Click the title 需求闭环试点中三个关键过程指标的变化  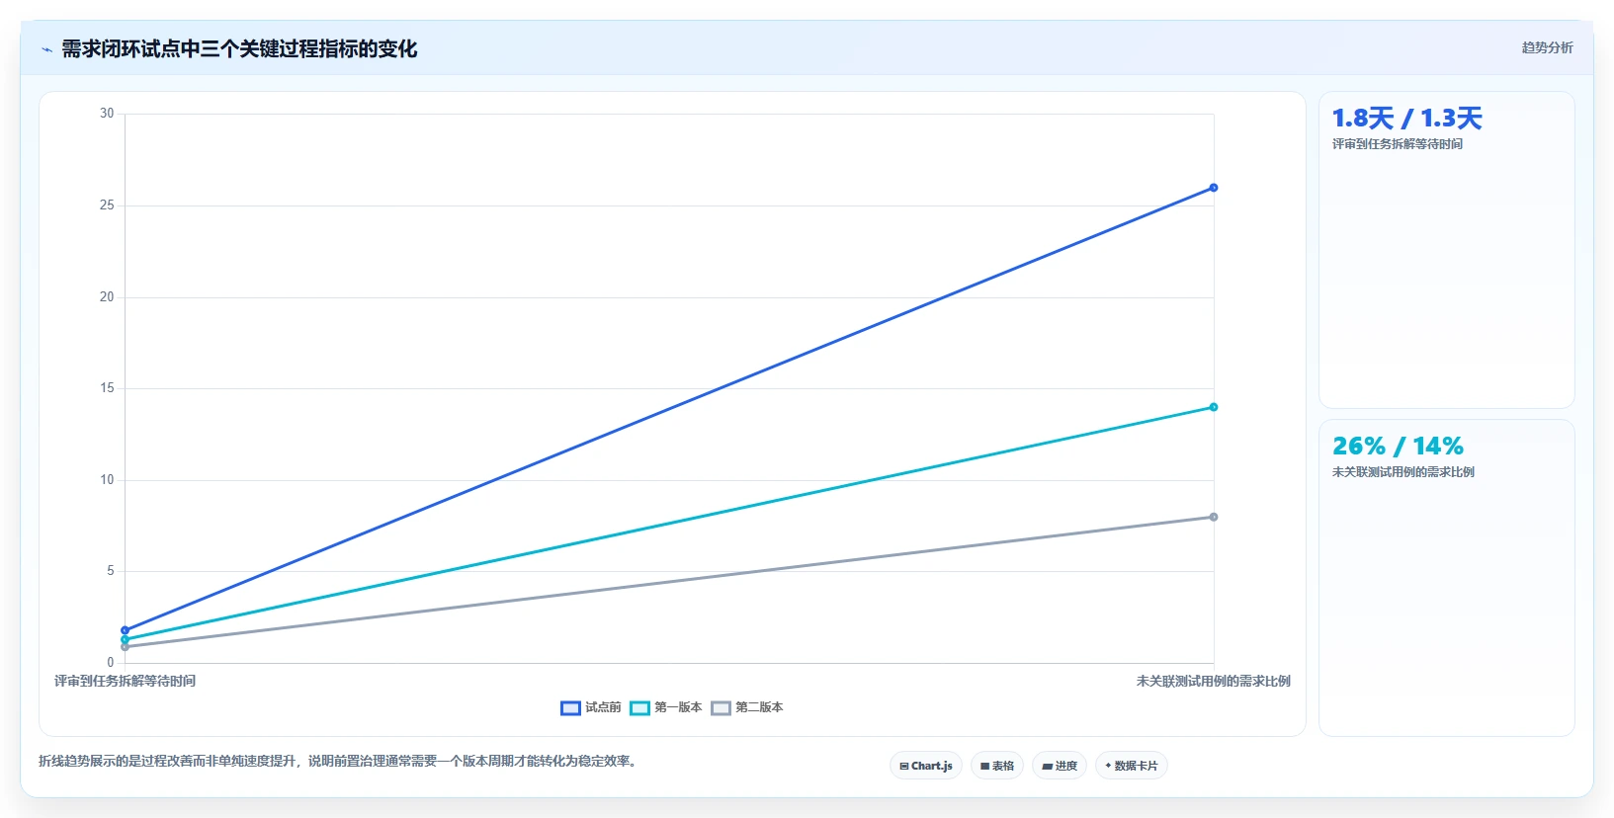[x=239, y=49]
